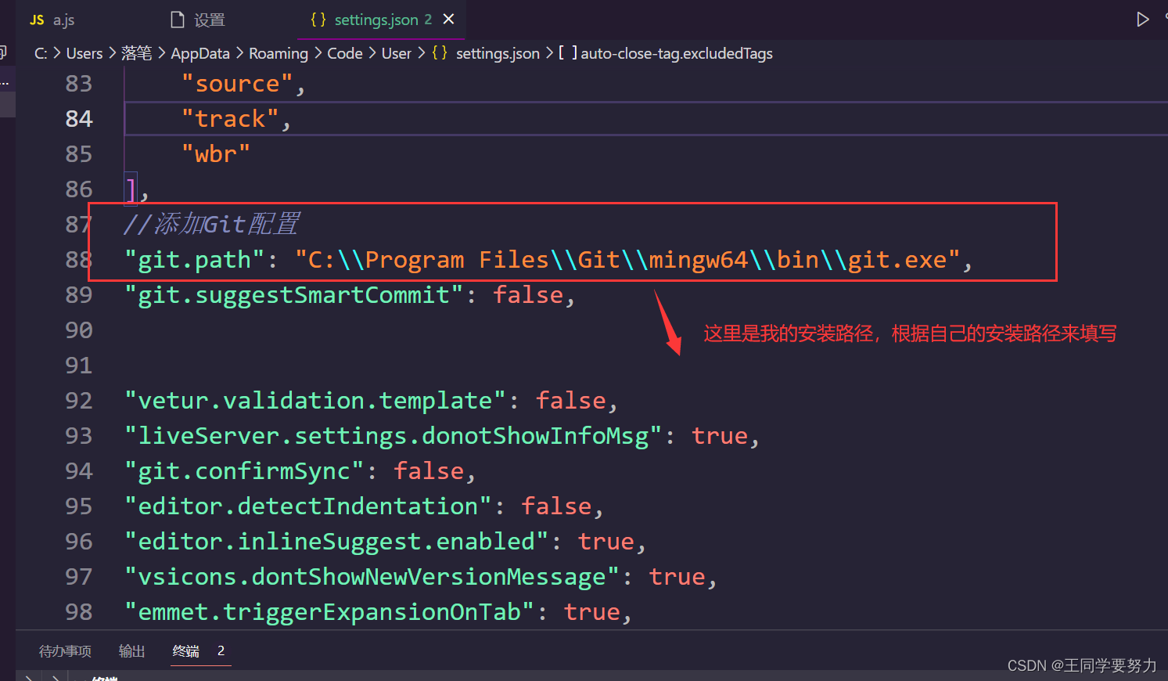Open the 待办事项 panel tab

click(65, 651)
